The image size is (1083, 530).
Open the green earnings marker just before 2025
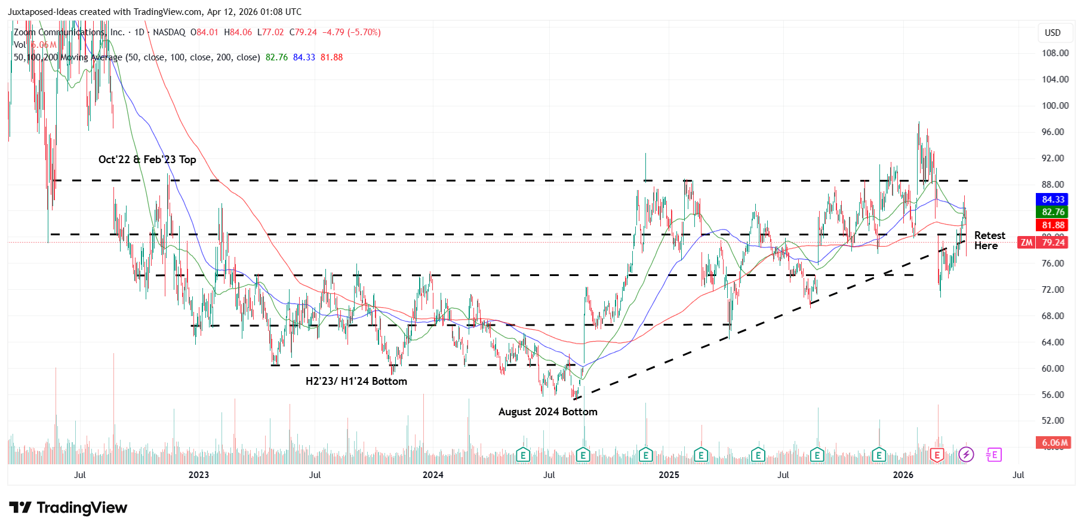click(645, 455)
